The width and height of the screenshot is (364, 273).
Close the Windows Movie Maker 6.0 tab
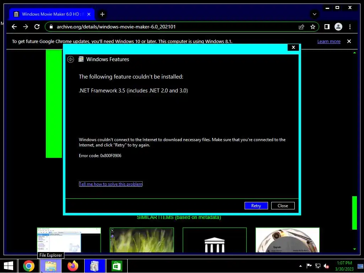tap(89, 14)
